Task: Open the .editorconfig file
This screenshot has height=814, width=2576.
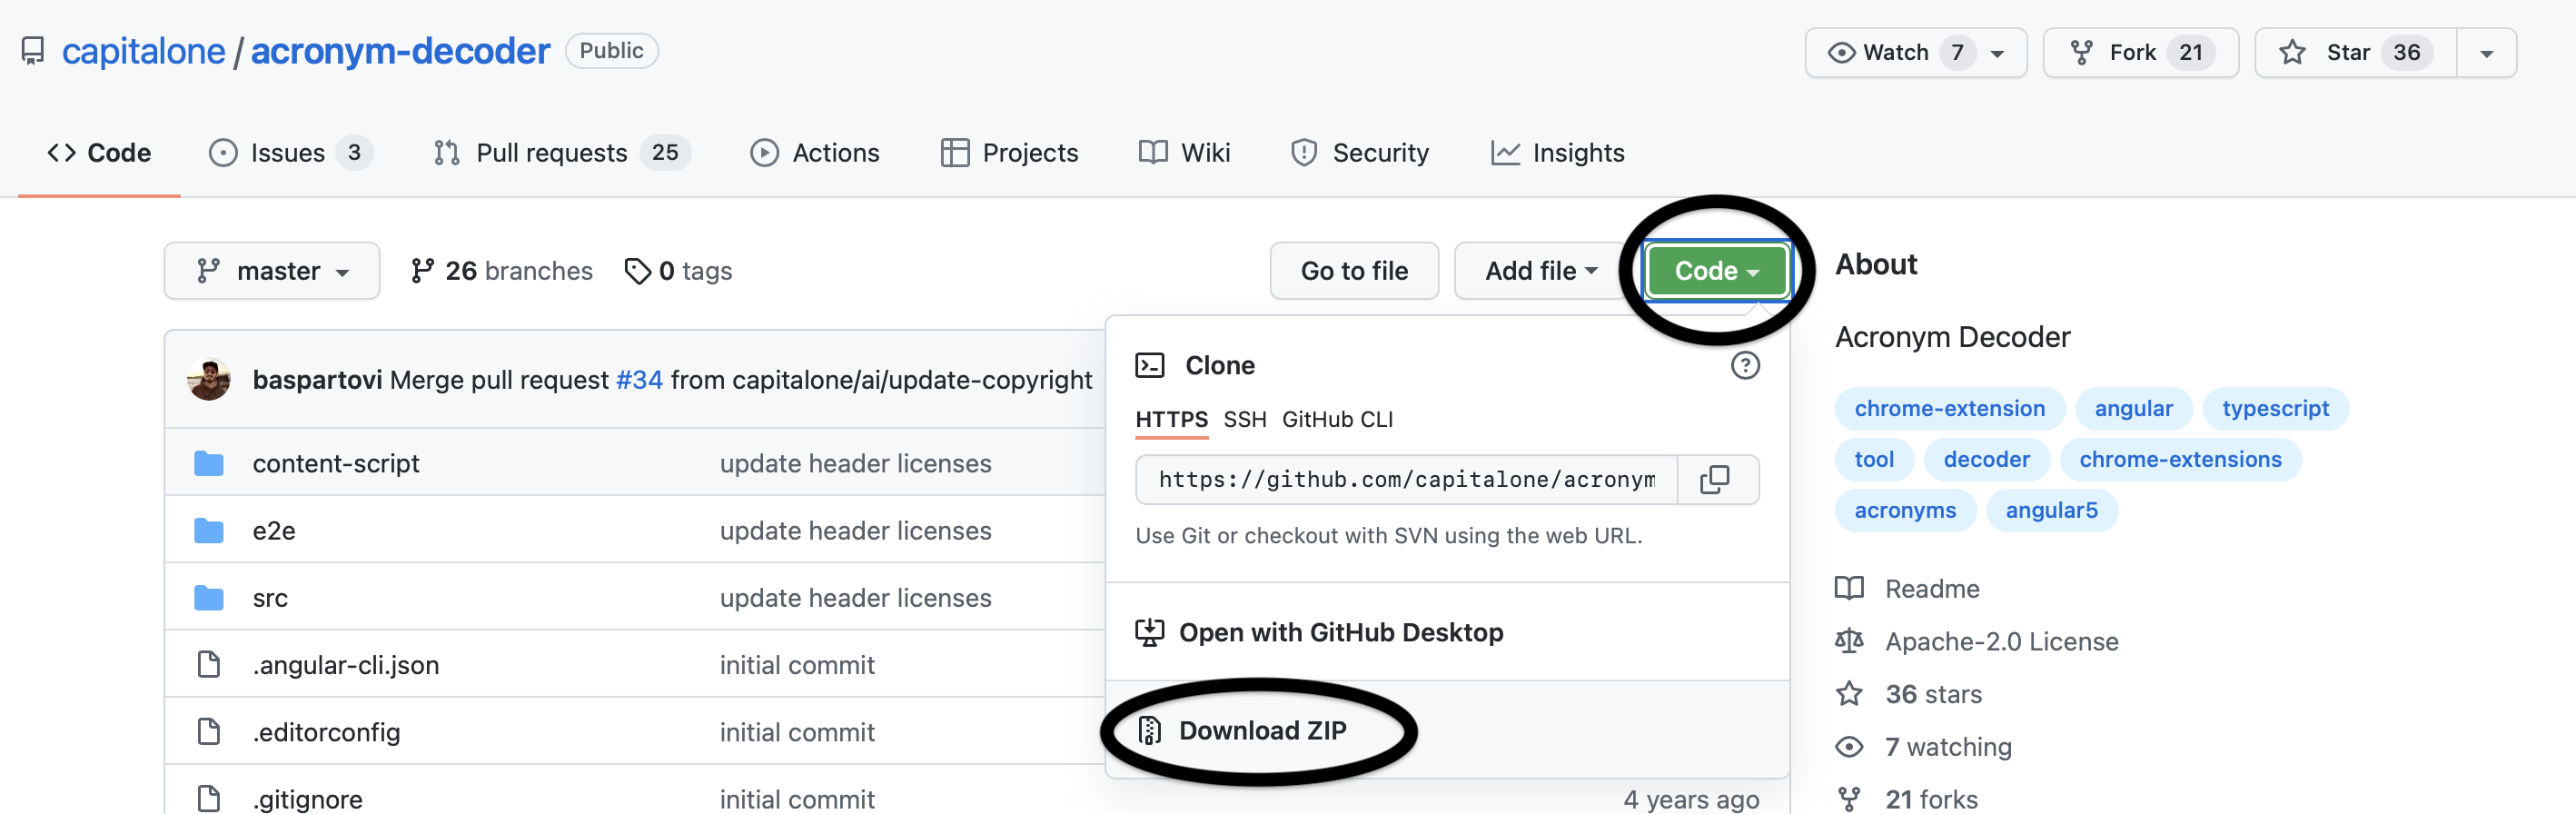Action: click(x=326, y=732)
